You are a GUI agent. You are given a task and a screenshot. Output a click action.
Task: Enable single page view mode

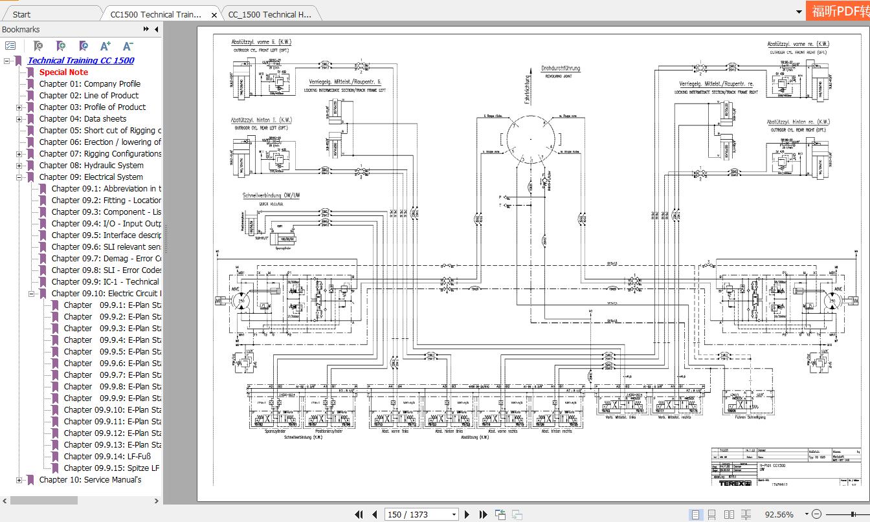(x=696, y=514)
